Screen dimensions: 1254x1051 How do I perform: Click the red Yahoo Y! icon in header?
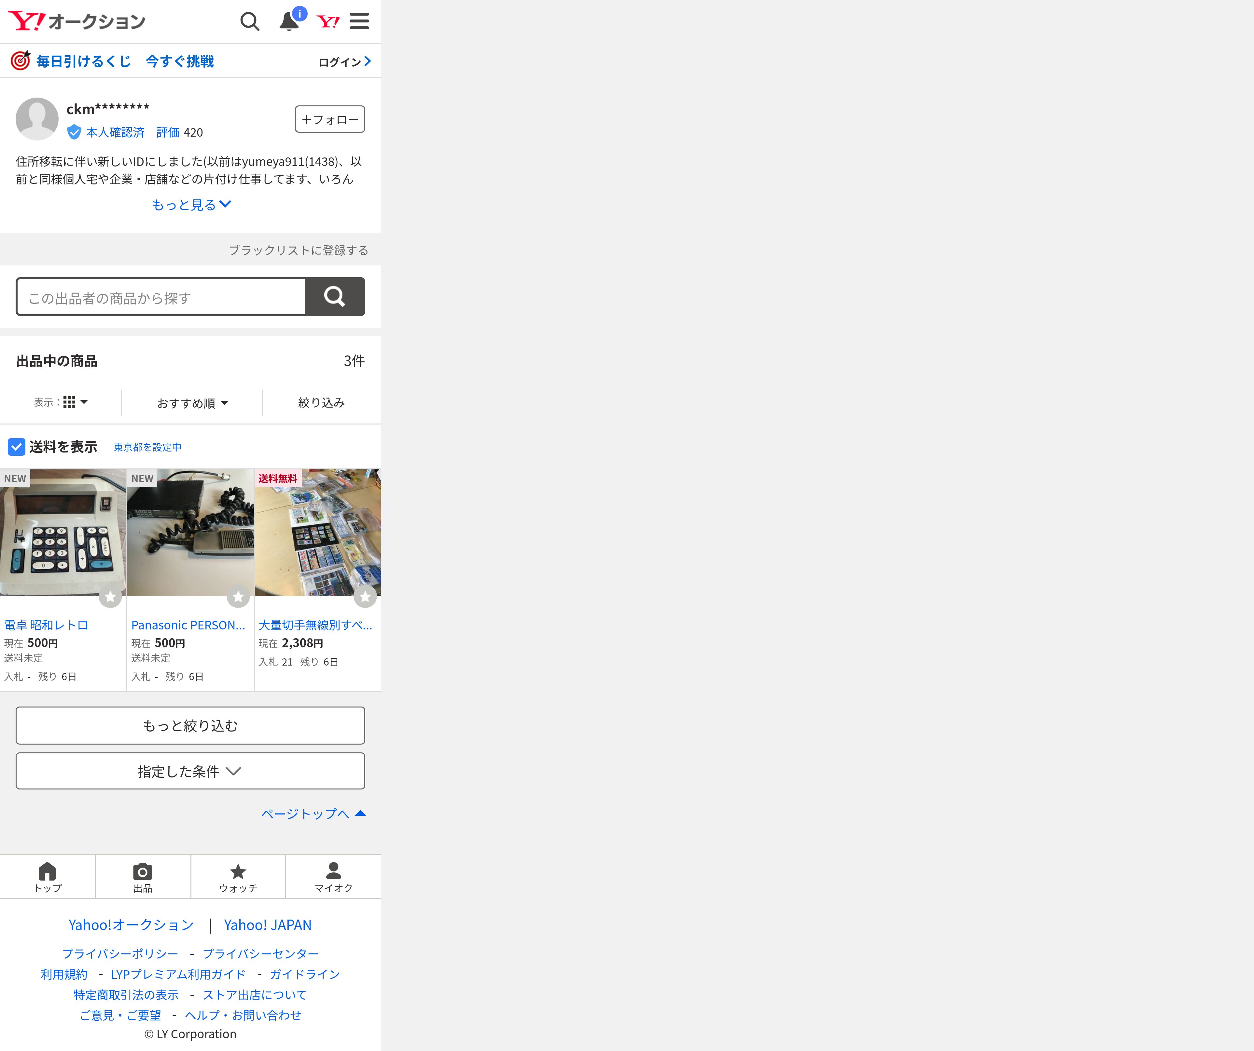[x=328, y=22]
